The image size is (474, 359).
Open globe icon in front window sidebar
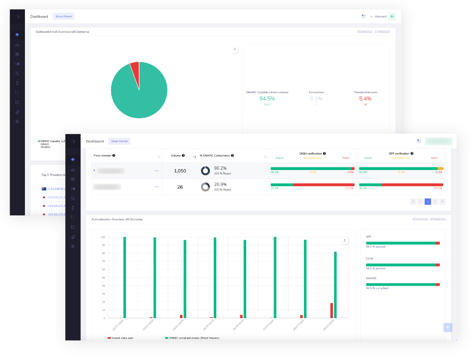73,237
